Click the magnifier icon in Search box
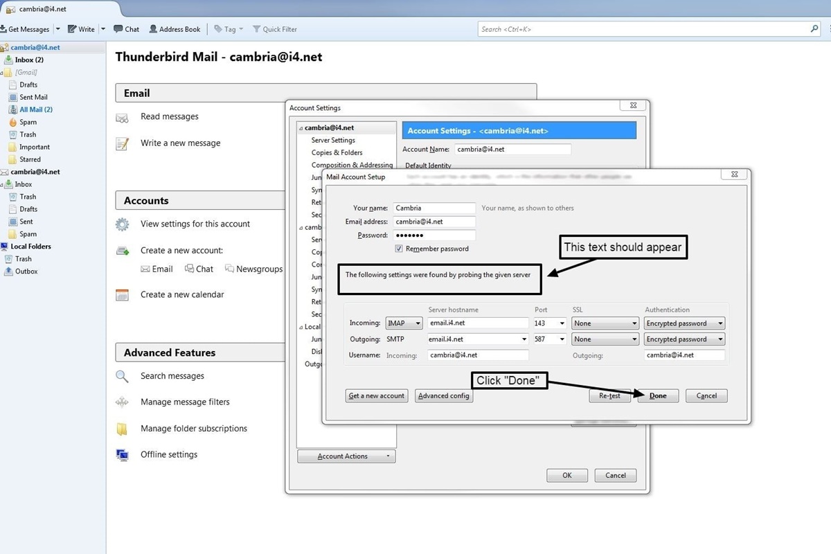The width and height of the screenshot is (831, 554). pos(814,29)
